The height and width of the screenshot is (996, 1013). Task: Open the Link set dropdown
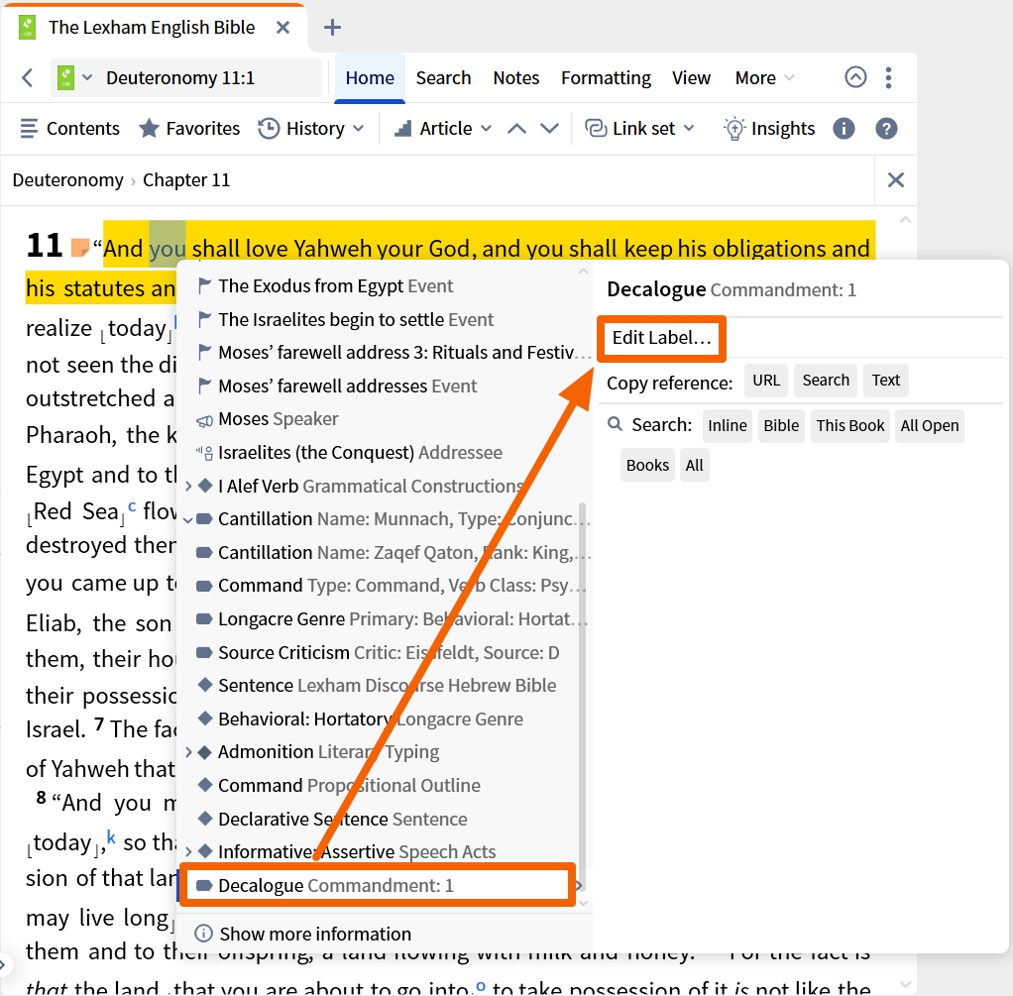point(640,129)
